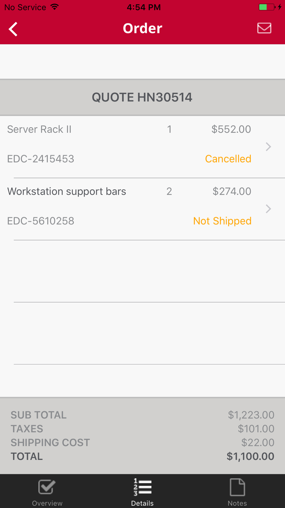Tap the TOTAL $1,100.00 amount
This screenshot has width=285, height=508.
[250, 456]
